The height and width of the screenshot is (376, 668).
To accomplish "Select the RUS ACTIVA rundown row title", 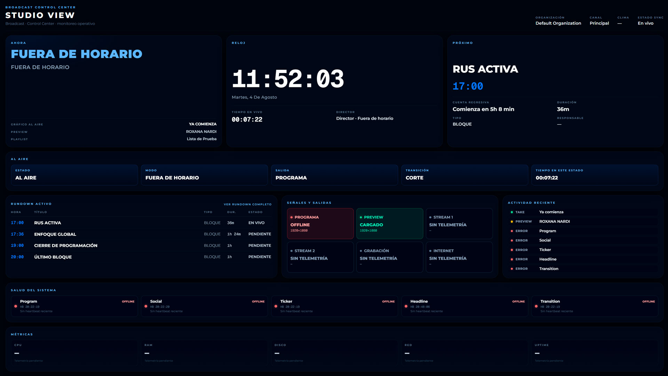I will tap(47, 223).
